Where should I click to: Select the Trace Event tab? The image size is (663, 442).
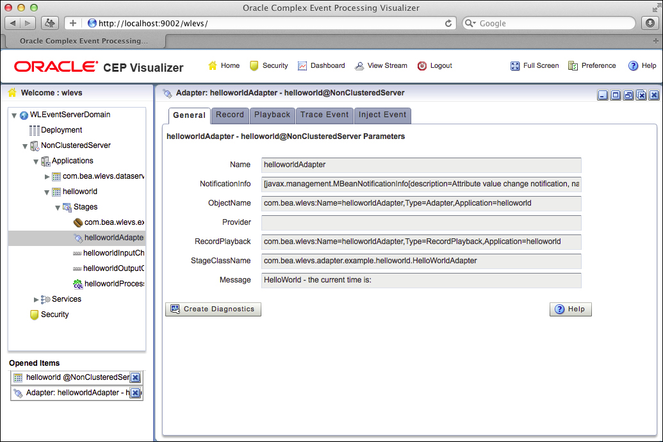(324, 115)
